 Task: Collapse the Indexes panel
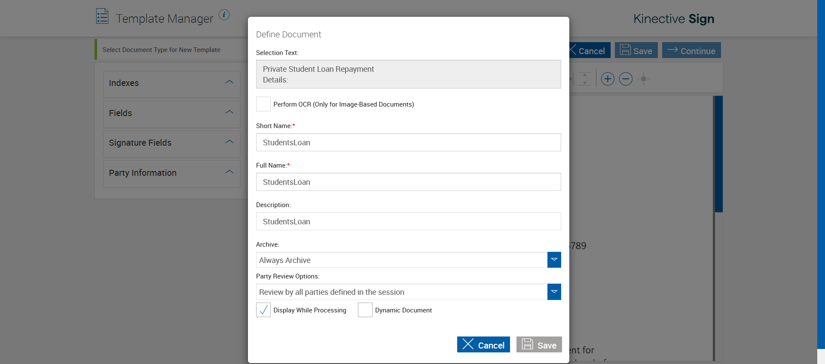pos(229,82)
